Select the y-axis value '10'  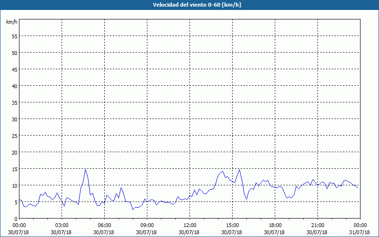tap(15, 185)
